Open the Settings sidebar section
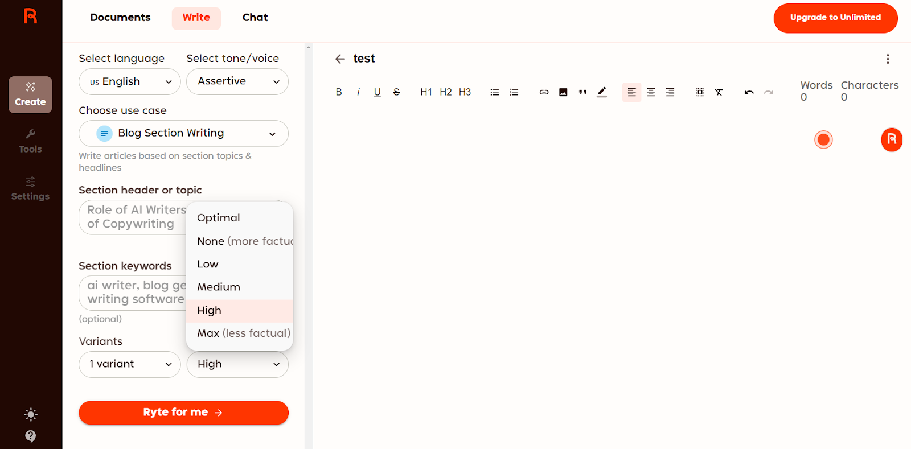 (30, 188)
